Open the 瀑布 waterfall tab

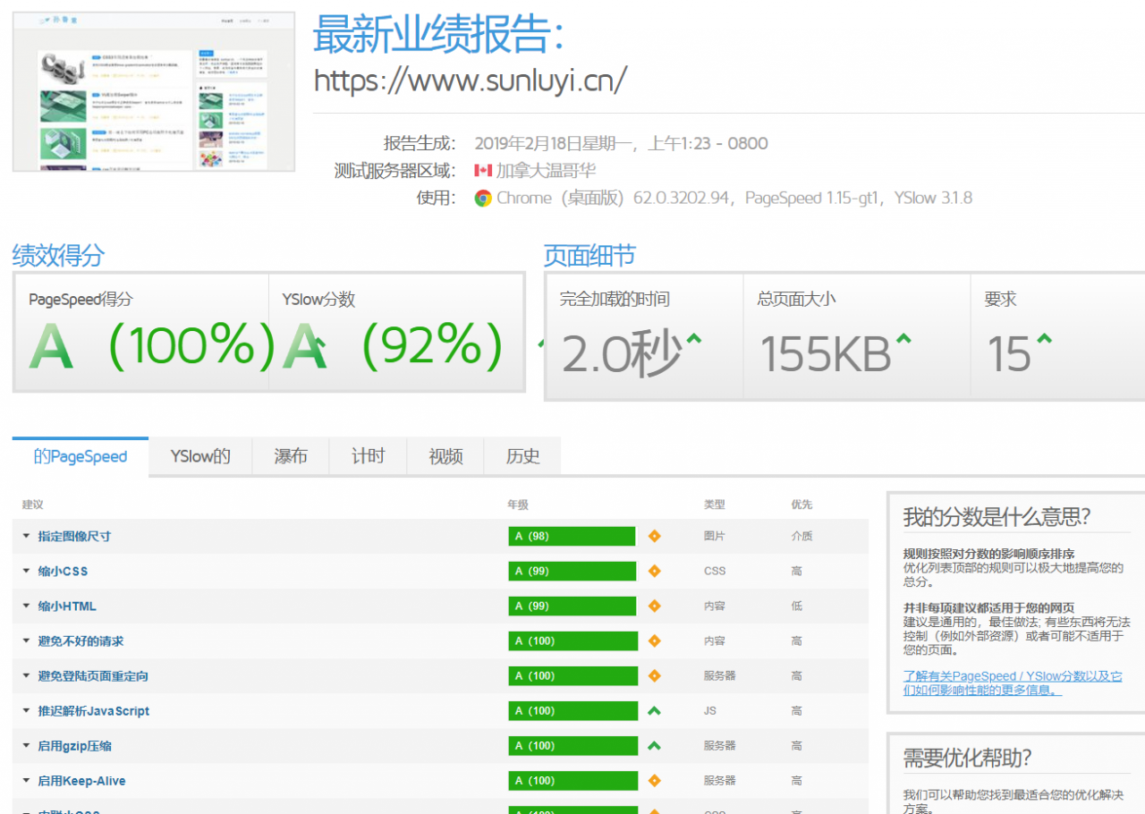(x=291, y=456)
